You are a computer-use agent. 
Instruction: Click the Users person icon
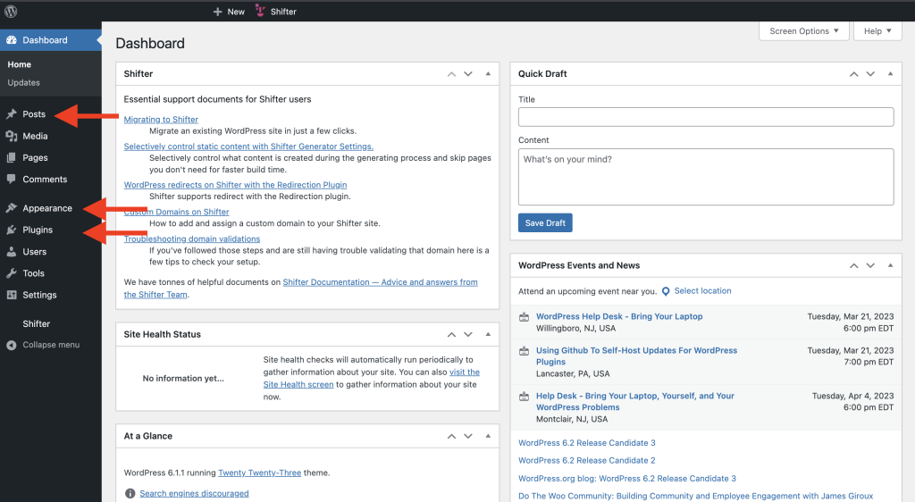11,252
